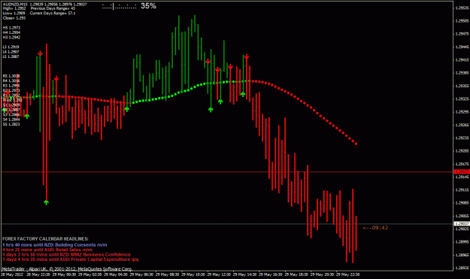Click the 1.29385 price axis label
This screenshot has height=279, width=470.
[x=462, y=73]
